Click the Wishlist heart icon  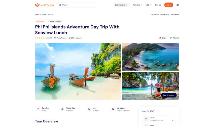(171, 38)
